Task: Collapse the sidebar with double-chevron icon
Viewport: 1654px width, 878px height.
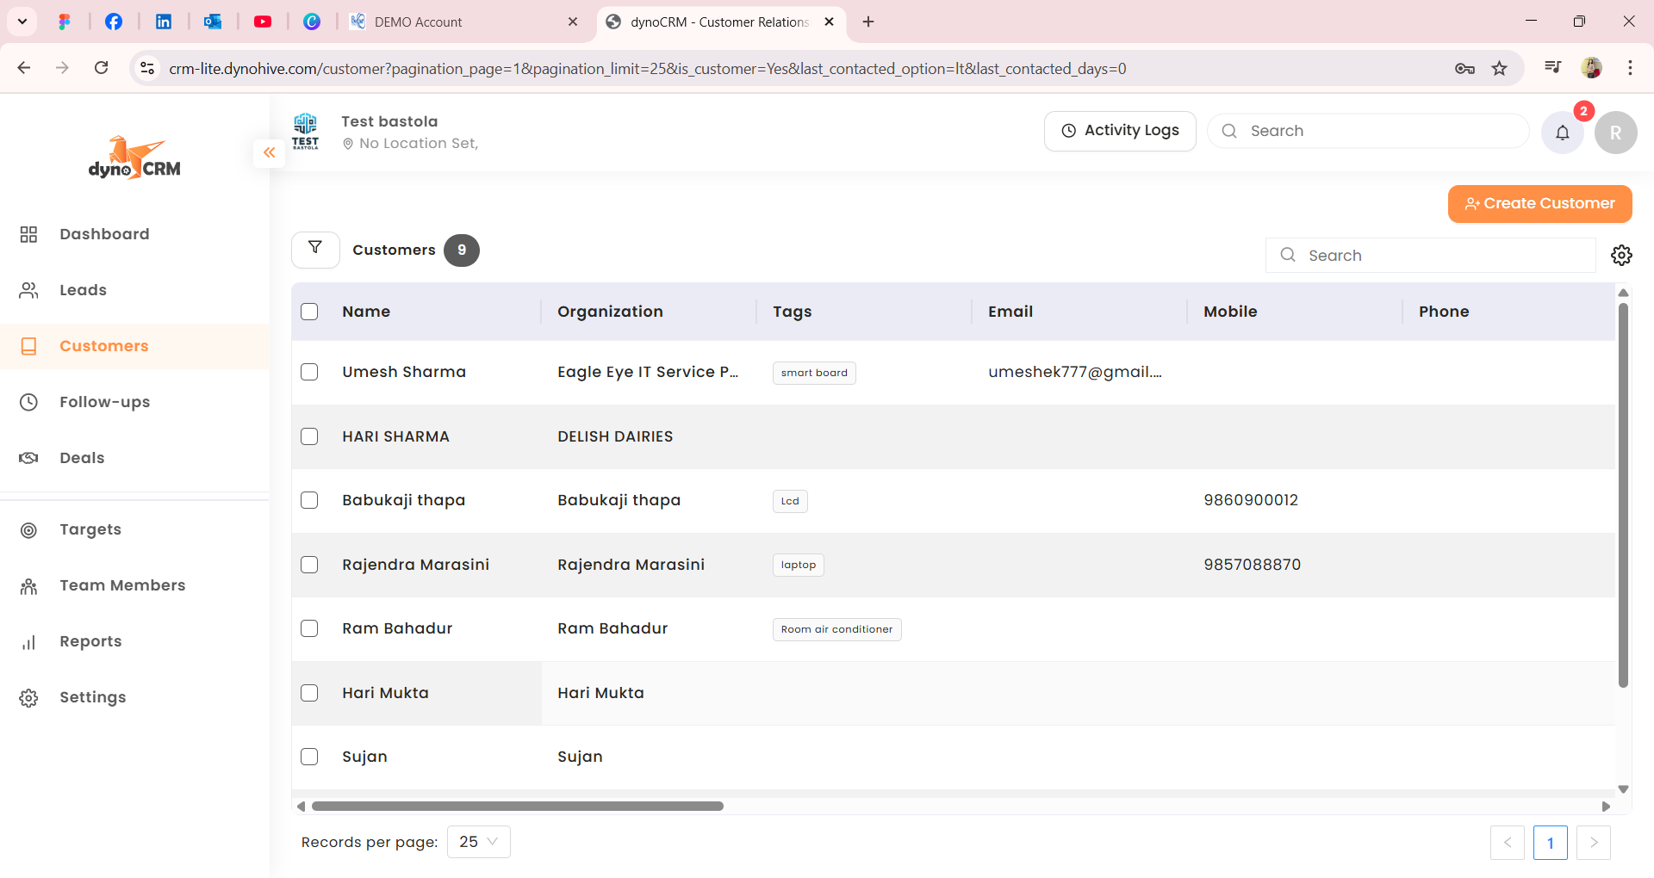Action: click(x=269, y=152)
